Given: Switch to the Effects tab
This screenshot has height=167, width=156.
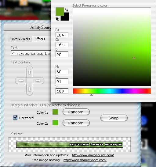Looking at the screenshot, I should (x=40, y=39).
